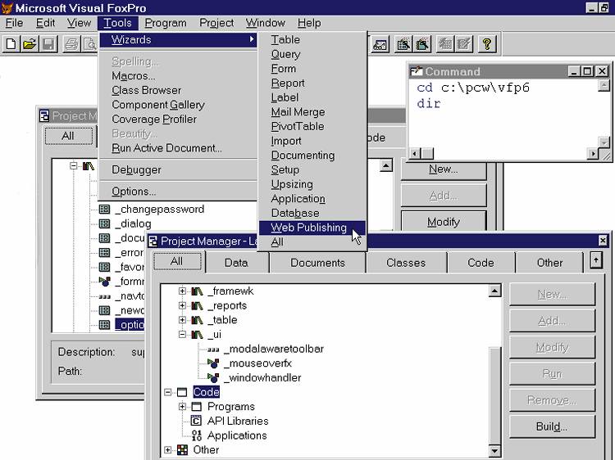The image size is (615, 460).
Task: Click the Data Session window toolbar icon
Action: click(x=380, y=44)
